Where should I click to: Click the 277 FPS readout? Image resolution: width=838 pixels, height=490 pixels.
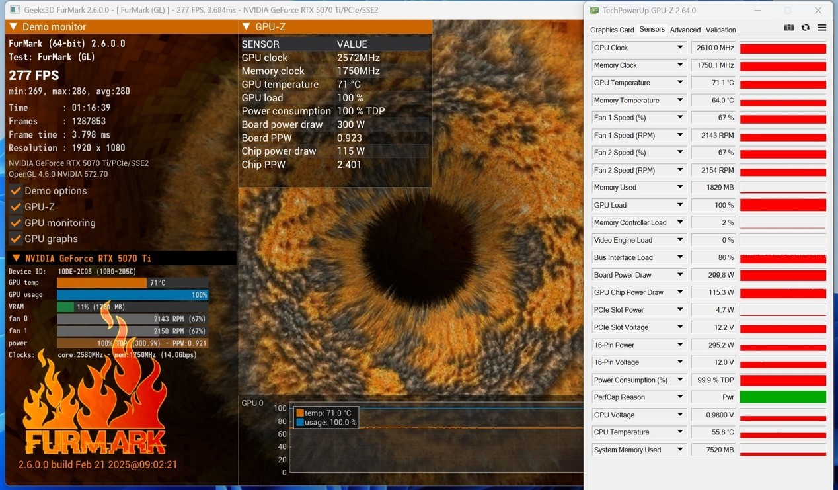pyautogui.click(x=34, y=75)
